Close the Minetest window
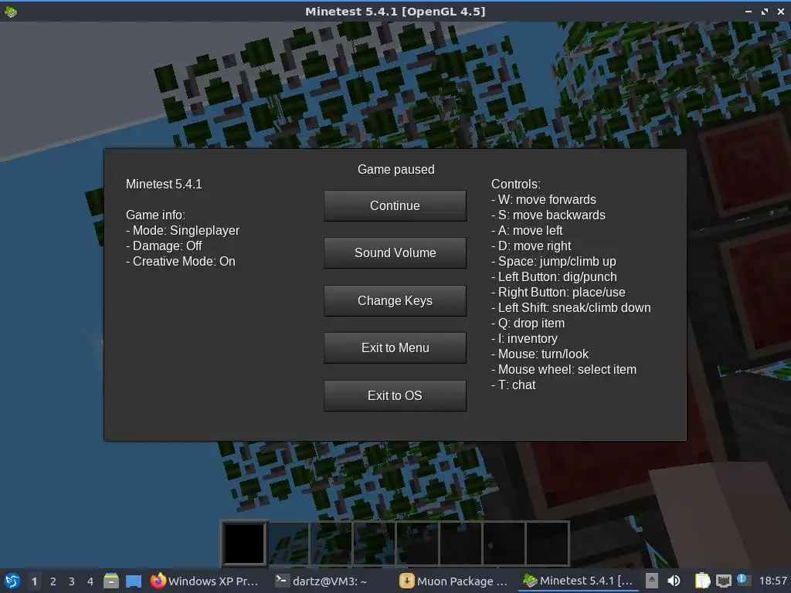The image size is (791, 593). pyautogui.click(x=781, y=11)
